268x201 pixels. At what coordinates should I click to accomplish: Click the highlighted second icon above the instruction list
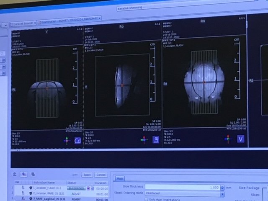[x=24, y=174]
